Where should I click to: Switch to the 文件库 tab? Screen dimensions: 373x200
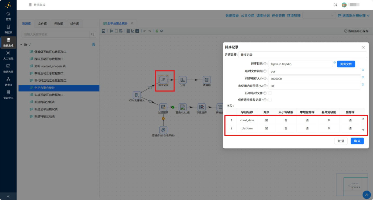click(42, 24)
